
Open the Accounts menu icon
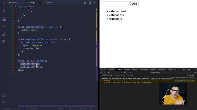coord(3,95)
